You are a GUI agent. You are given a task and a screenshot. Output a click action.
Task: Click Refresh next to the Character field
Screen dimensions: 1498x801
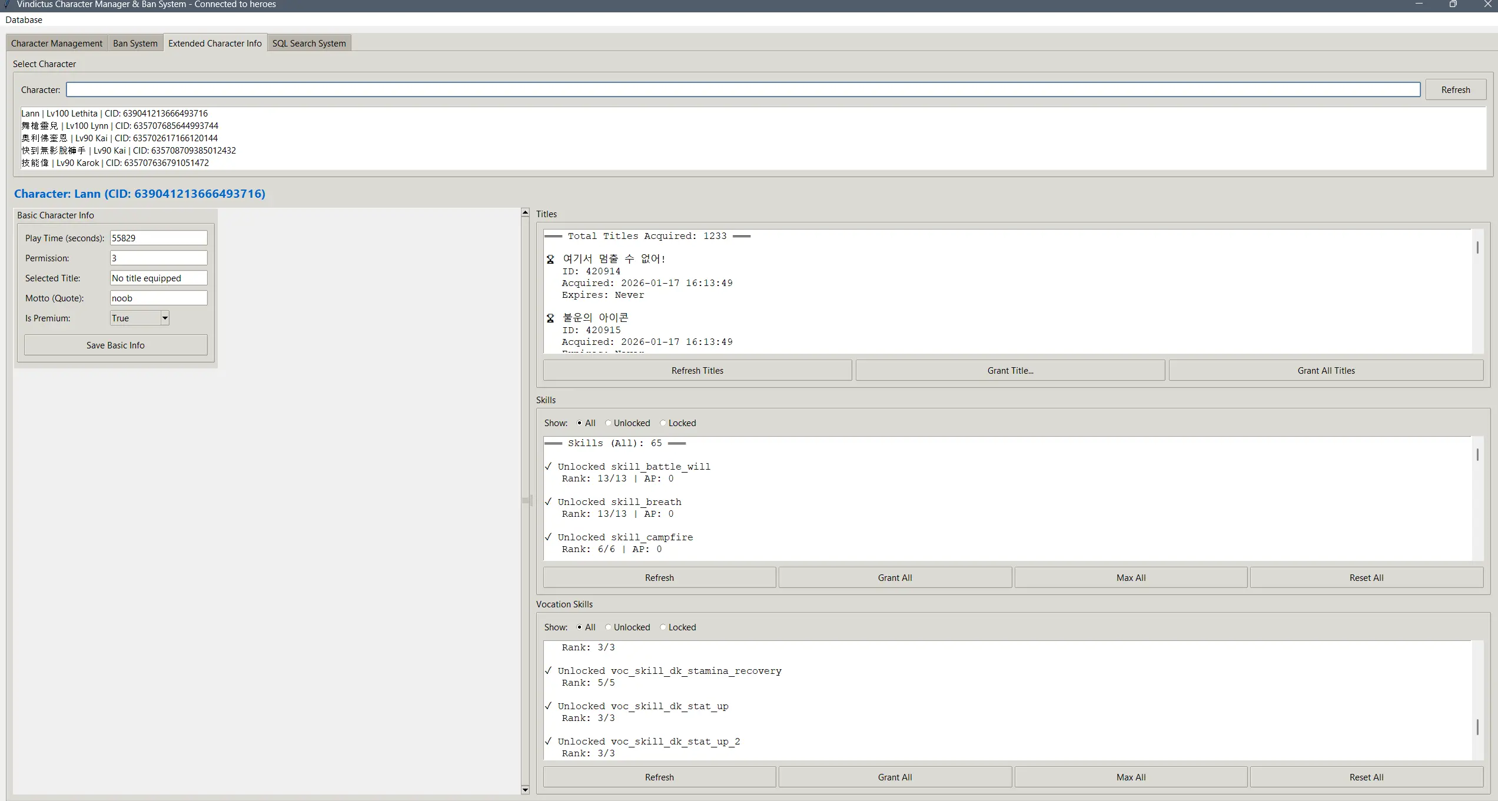(x=1456, y=90)
